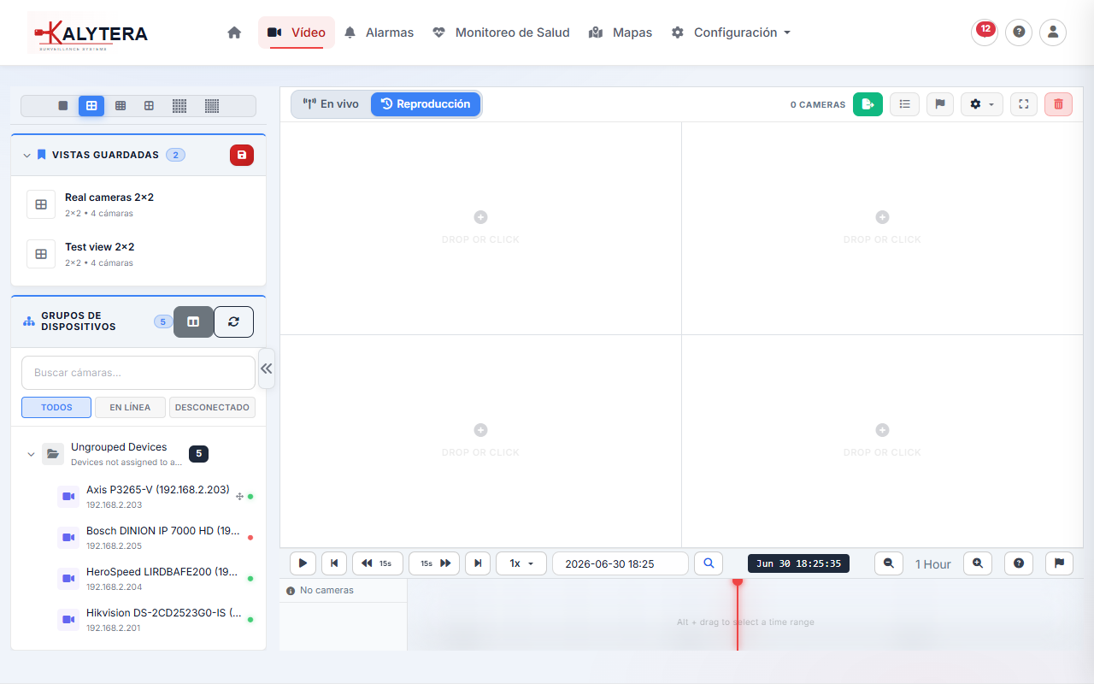Open the gear settings dropdown in video toolbar
Viewport: 1094px width, 684px height.
tap(982, 104)
